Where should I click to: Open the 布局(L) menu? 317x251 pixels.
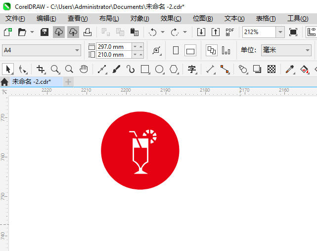click(109, 19)
